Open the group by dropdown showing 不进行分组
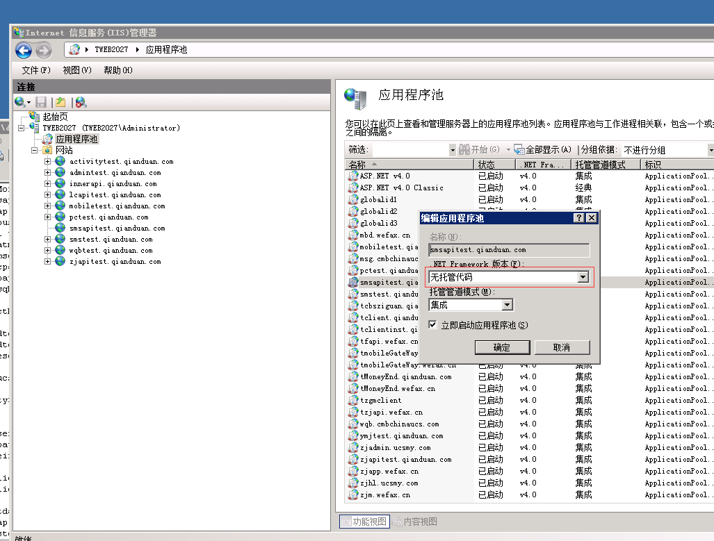Viewport: 714px width, 541px height. (x=667, y=150)
